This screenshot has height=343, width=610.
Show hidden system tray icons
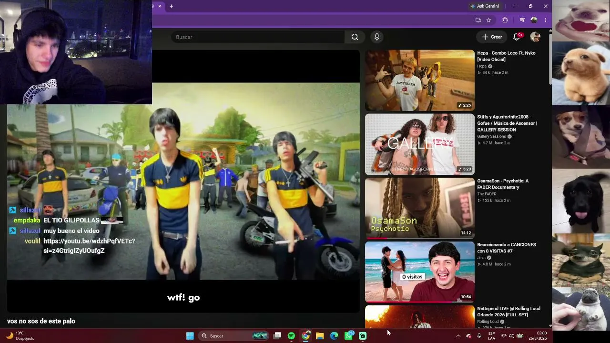coord(458,336)
